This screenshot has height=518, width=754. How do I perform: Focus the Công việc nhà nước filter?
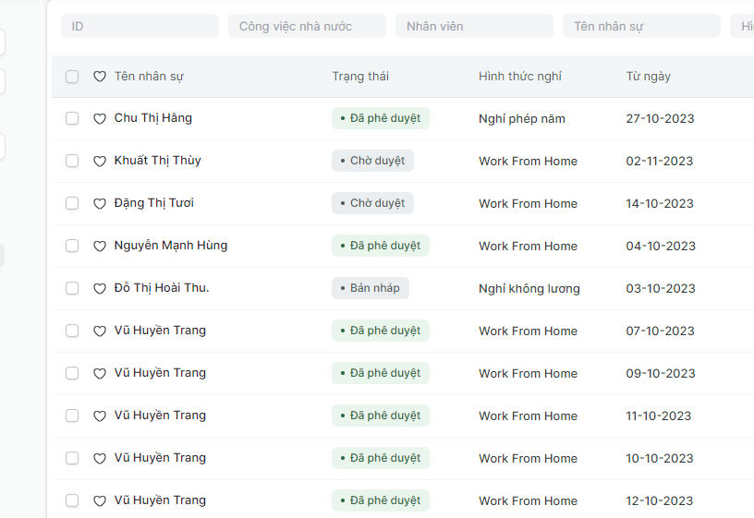click(x=307, y=27)
